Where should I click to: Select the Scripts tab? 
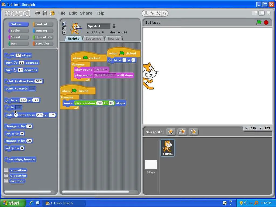73,39
